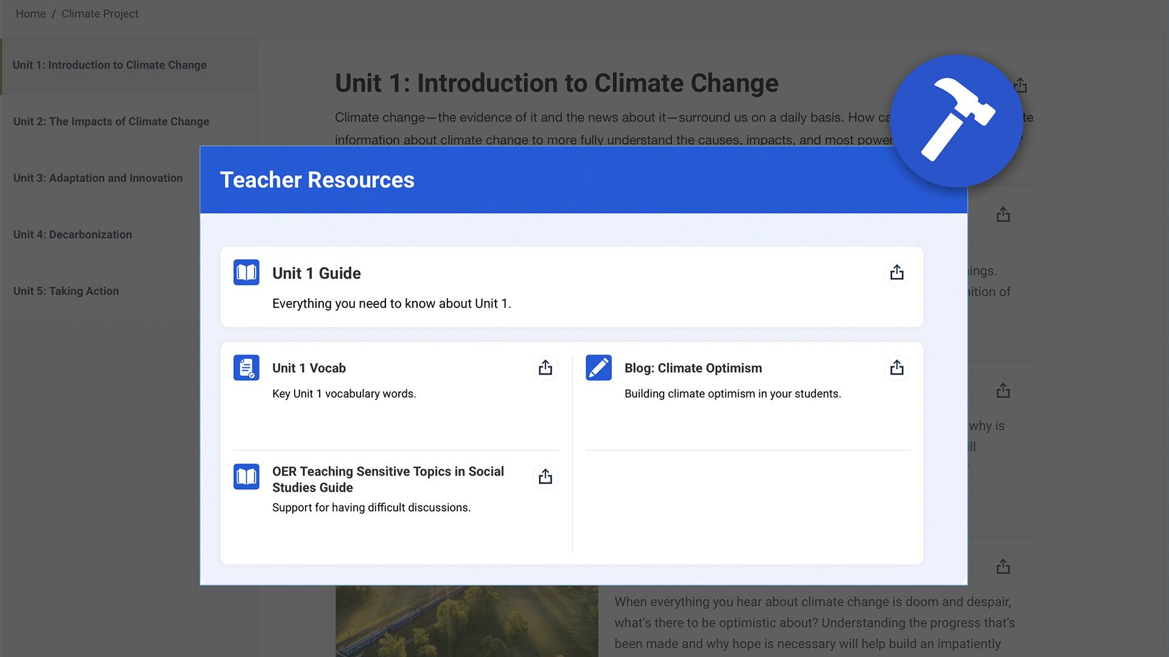The height and width of the screenshot is (657, 1169).
Task: Select Unit 3: Adaptation and Innovation
Action: (98, 178)
